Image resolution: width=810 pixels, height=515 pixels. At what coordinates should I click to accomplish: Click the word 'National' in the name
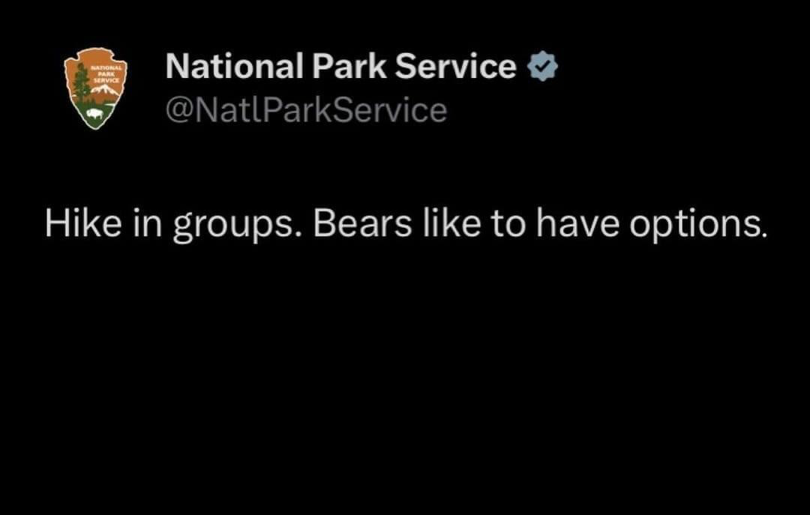click(x=234, y=66)
